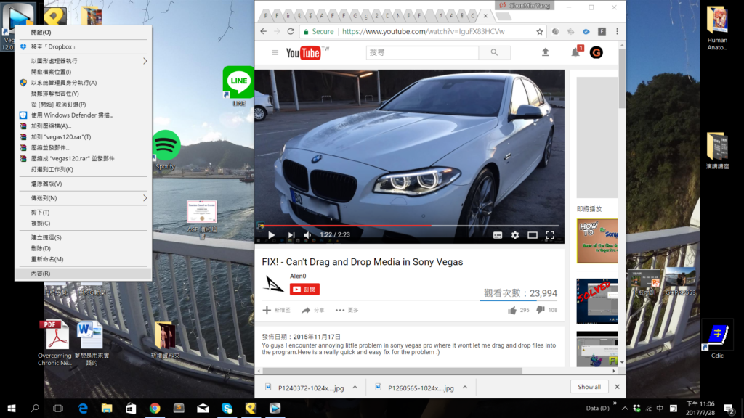Click the YouTube upload icon
Viewport: 744px width, 418px height.
coord(546,52)
